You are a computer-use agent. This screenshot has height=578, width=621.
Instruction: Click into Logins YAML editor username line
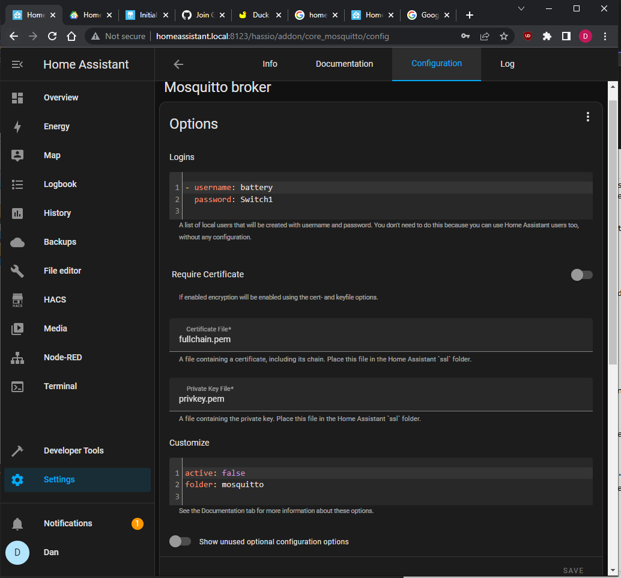(388, 188)
